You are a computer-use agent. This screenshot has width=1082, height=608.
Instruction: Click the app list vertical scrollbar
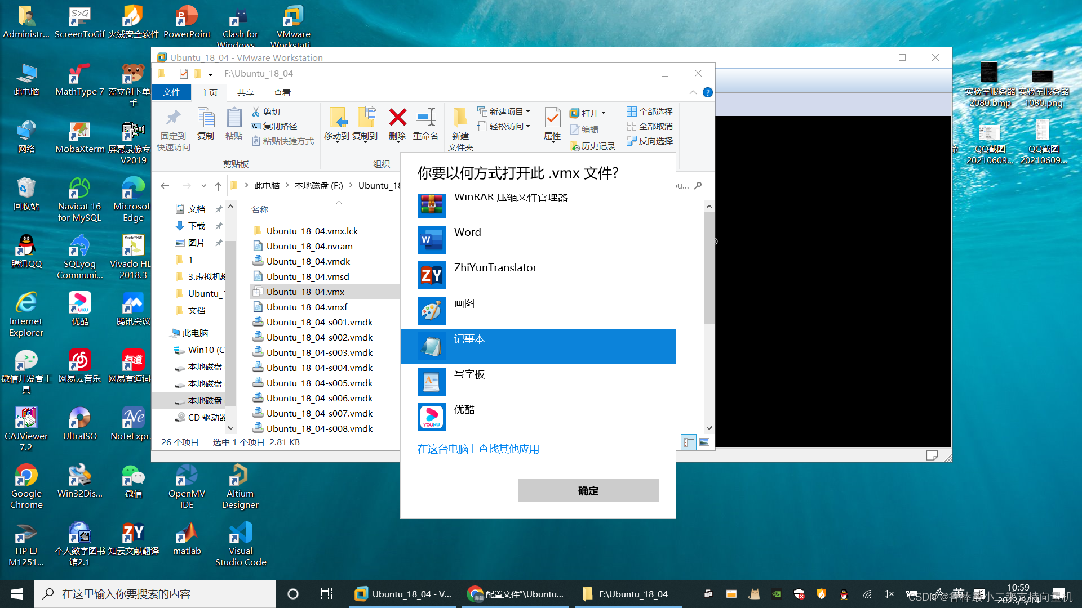point(709,267)
